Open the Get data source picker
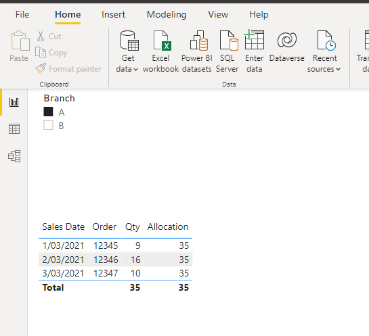 [x=127, y=51]
